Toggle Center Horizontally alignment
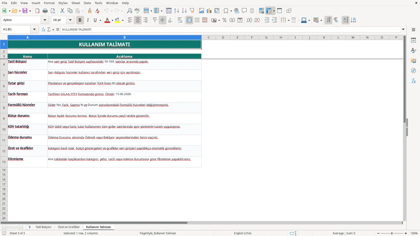This screenshot has height=236, width=420. (138, 20)
